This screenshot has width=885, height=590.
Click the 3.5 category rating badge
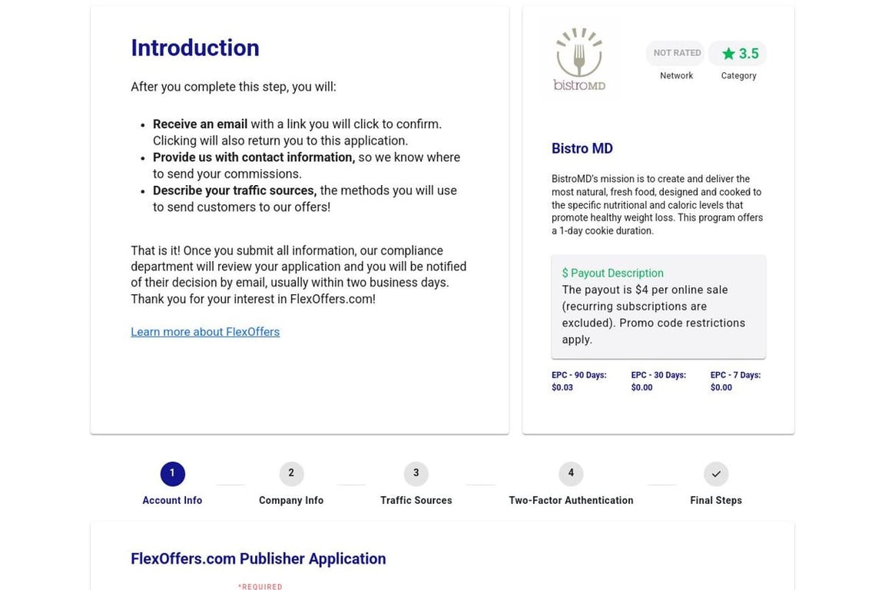738,54
